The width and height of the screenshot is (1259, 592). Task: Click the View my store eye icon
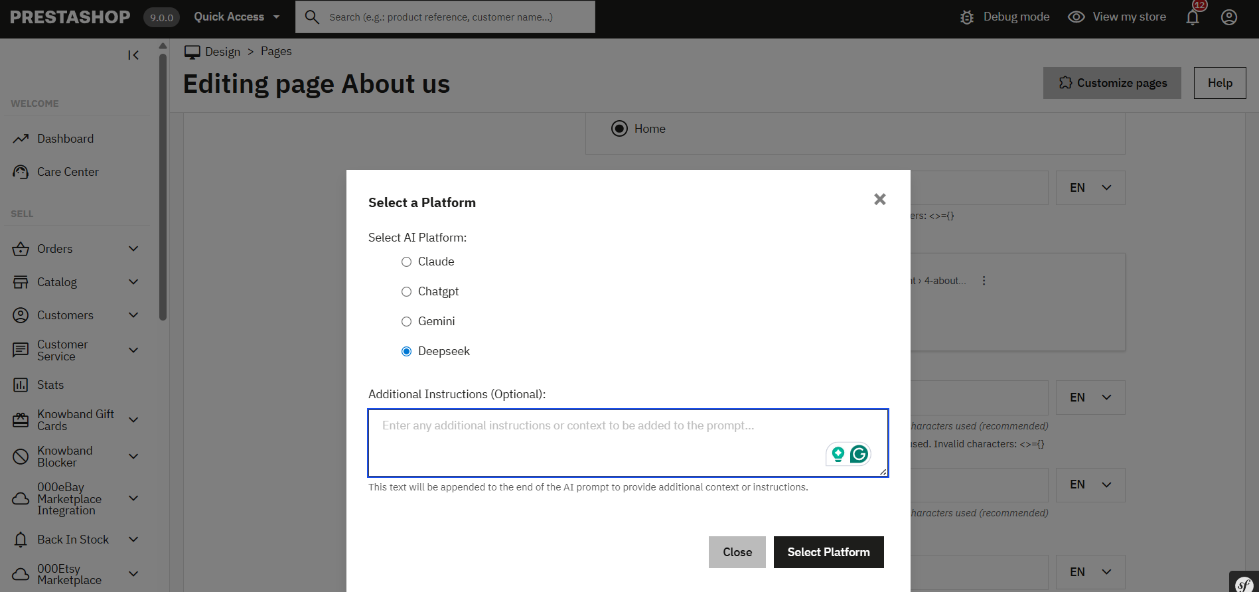(1076, 17)
